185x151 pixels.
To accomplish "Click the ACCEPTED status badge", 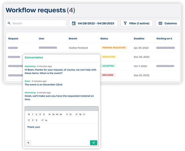I will 108,66.
